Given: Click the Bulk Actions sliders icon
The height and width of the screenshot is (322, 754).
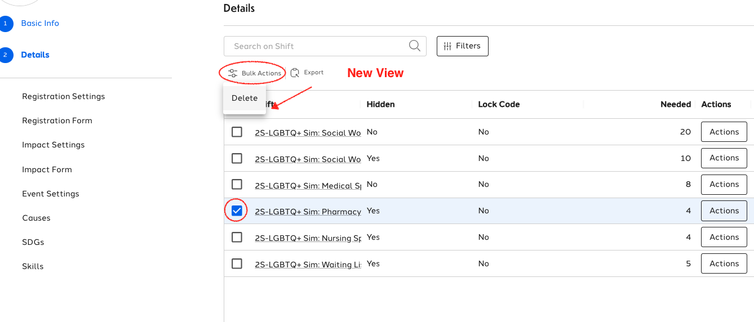Looking at the screenshot, I should (233, 73).
